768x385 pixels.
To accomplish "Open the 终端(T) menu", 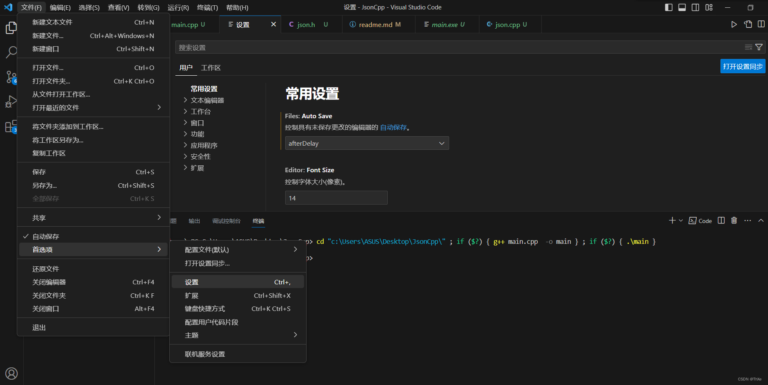I will click(x=207, y=7).
